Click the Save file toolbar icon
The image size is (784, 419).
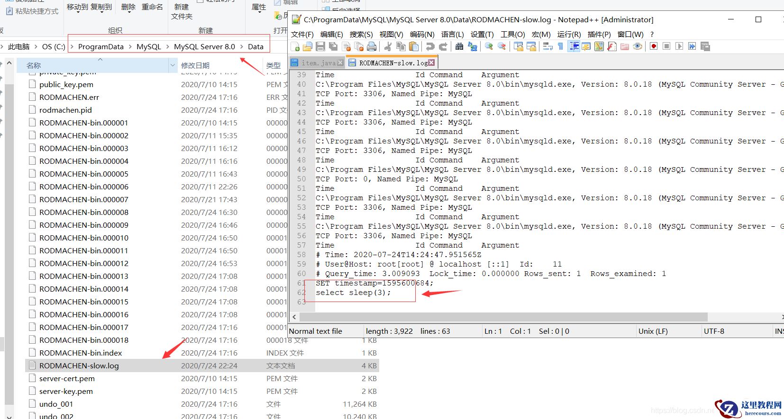click(320, 46)
